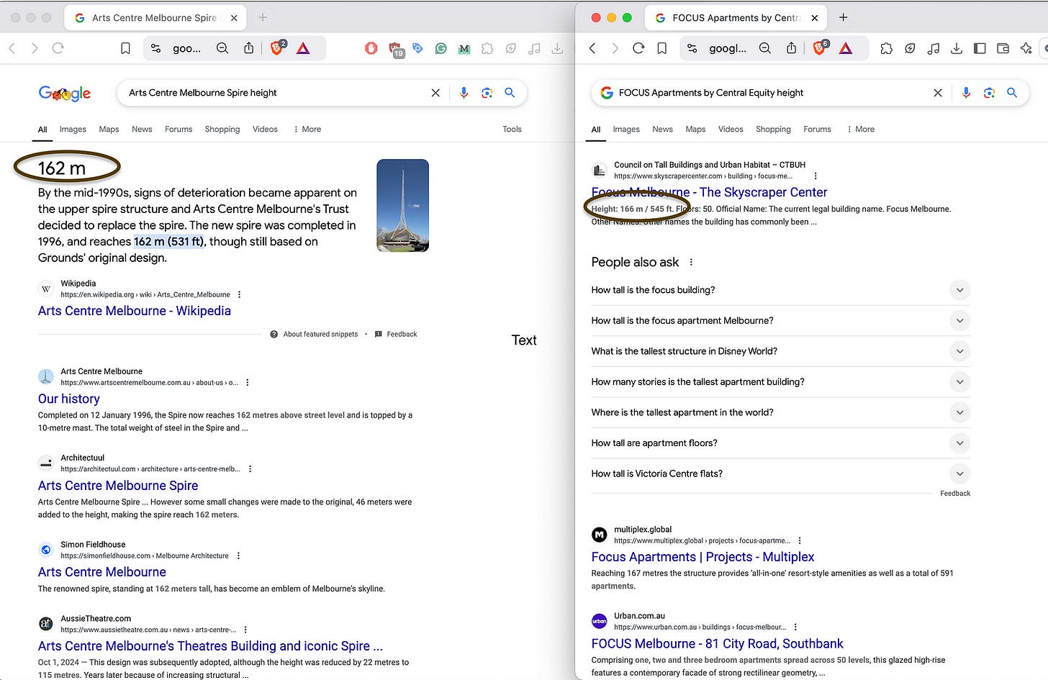Bookmark the page in the FOCUS Apartments window

(661, 48)
